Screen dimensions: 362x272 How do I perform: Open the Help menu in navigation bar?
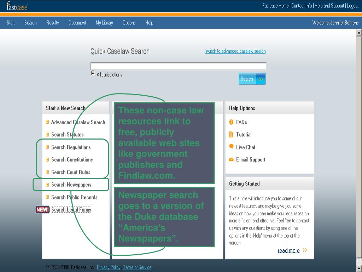(x=149, y=23)
